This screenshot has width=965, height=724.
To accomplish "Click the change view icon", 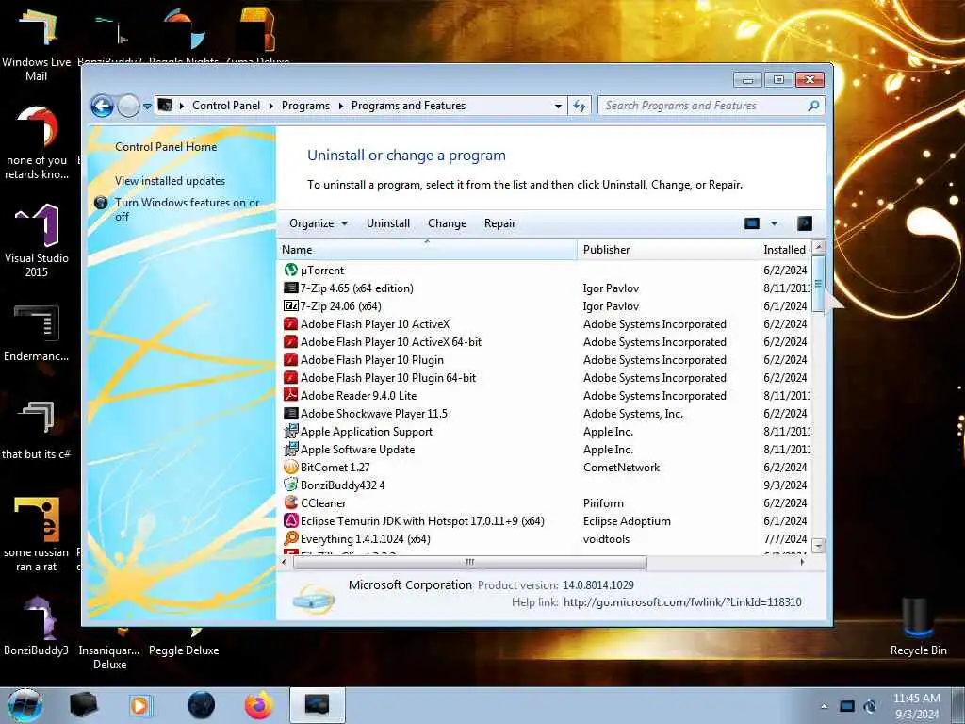I will coord(752,222).
